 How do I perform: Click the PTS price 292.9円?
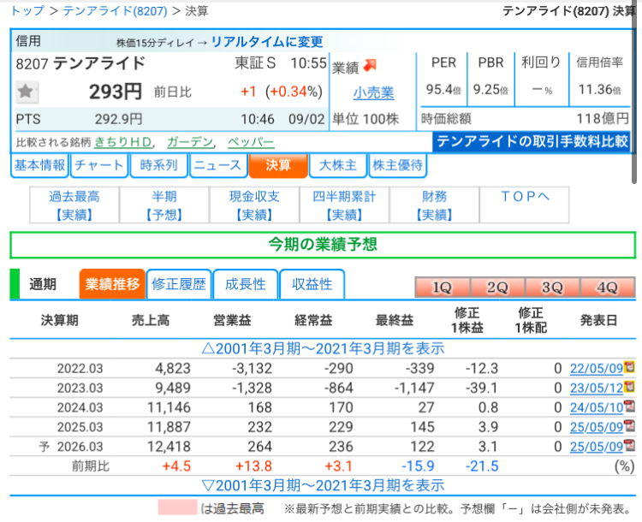119,119
